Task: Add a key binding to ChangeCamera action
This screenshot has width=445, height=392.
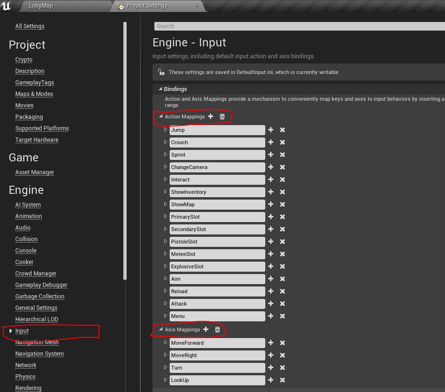Action: coord(271,167)
